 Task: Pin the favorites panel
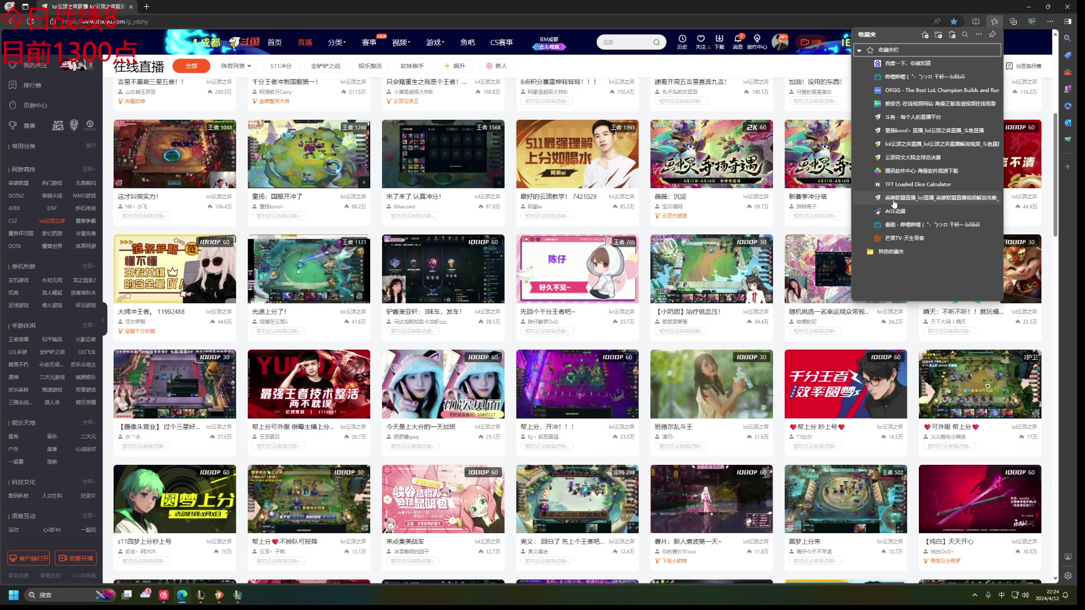click(992, 34)
